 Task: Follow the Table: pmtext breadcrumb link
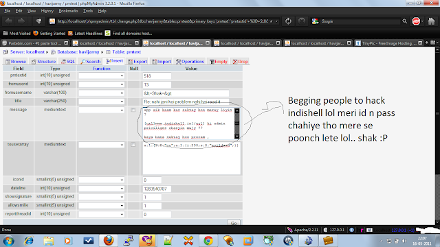click(x=126, y=52)
